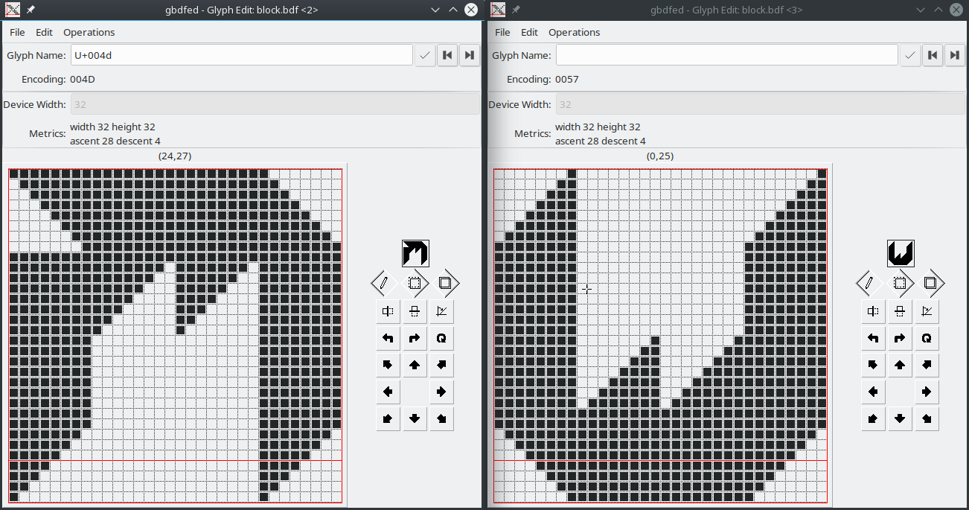The height and width of the screenshot is (510, 969).
Task: Shift glyph up-left in left window
Action: 388,365
